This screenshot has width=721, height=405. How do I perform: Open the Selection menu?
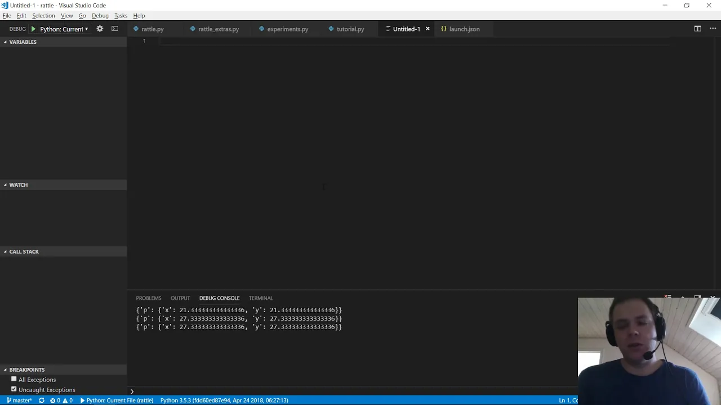coord(43,16)
